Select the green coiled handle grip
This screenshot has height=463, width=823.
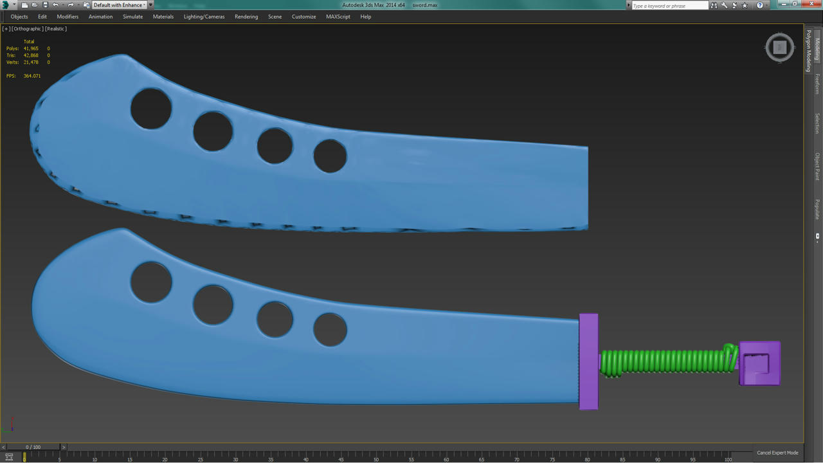(669, 361)
